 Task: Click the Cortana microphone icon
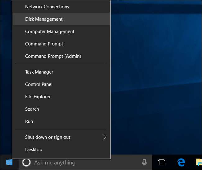pos(144,162)
